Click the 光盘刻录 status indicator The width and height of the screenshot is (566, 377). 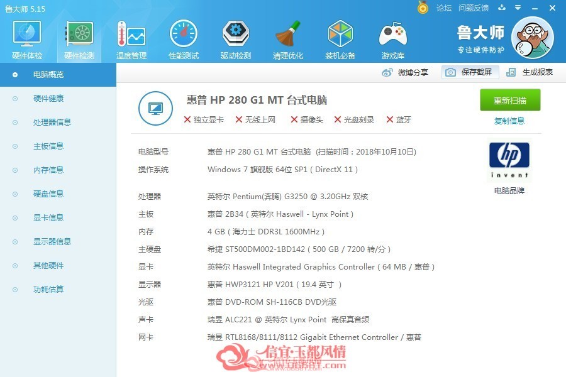pos(355,120)
